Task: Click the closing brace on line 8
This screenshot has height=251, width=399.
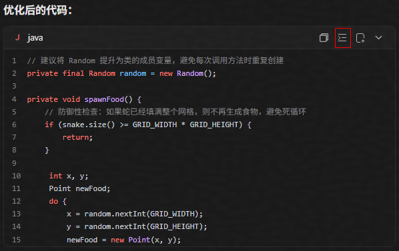Action: 47,150
